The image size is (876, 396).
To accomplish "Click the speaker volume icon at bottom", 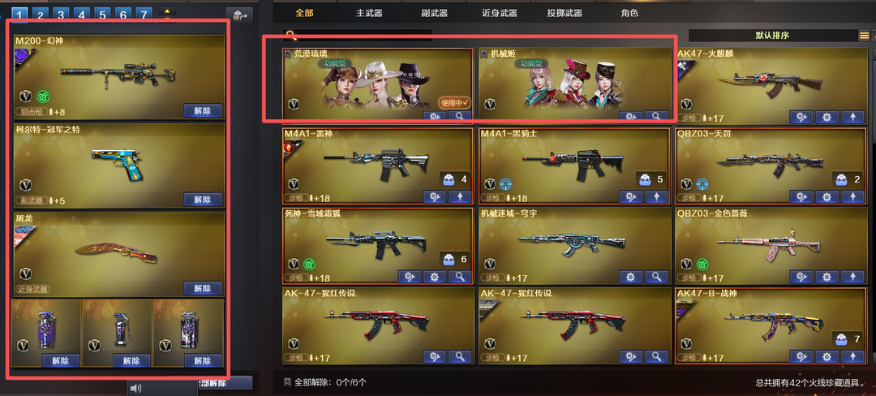I will [135, 388].
